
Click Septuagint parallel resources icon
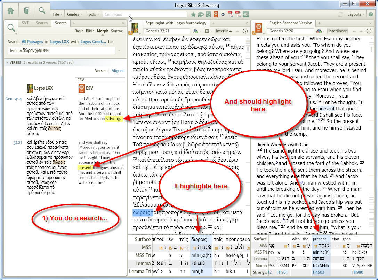coord(208,31)
